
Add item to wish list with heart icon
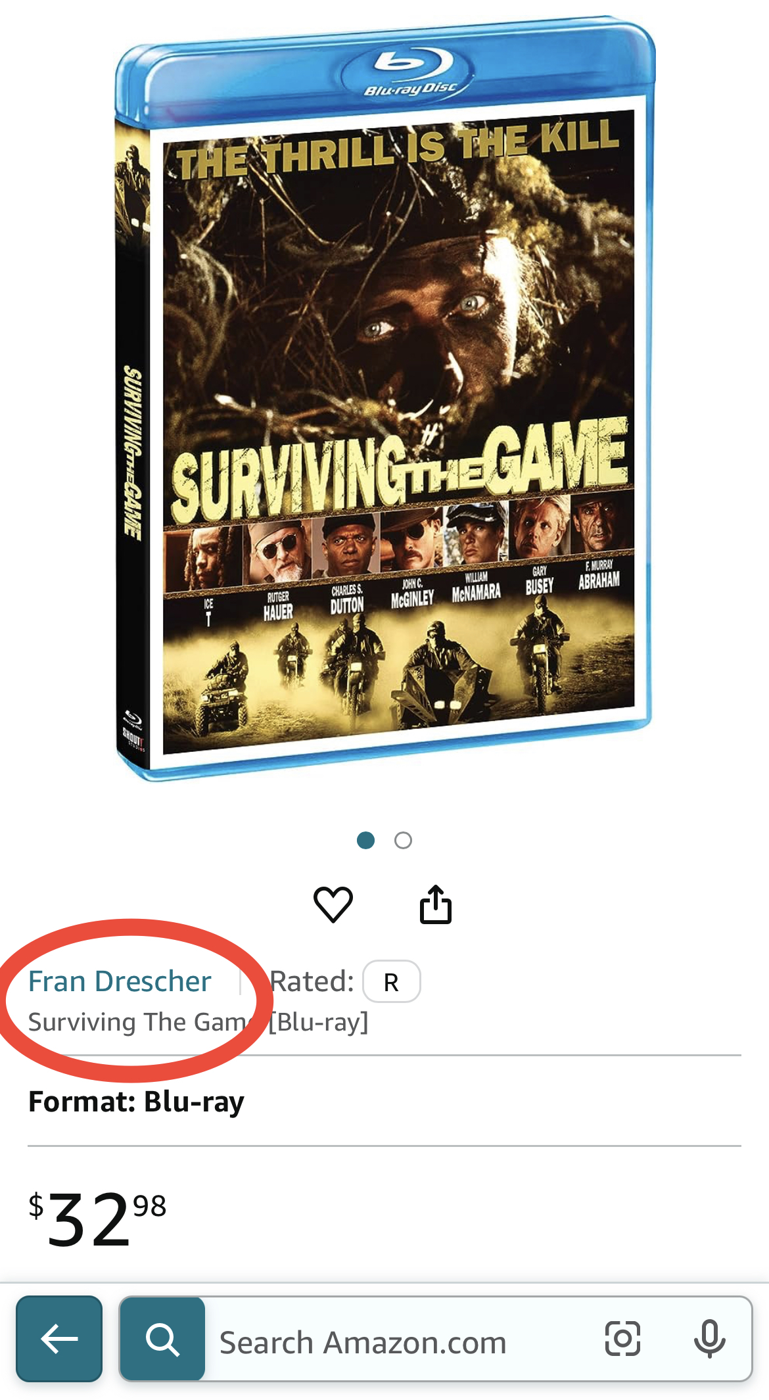pos(333,904)
